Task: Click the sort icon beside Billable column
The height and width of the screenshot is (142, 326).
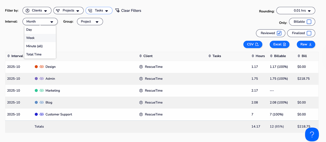Action: point(271,56)
